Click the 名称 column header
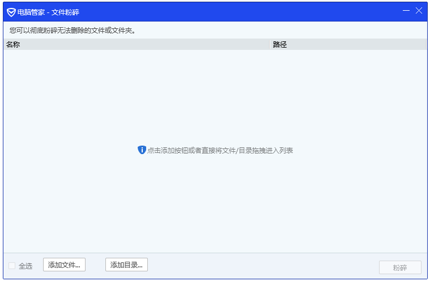 pyautogui.click(x=137, y=44)
